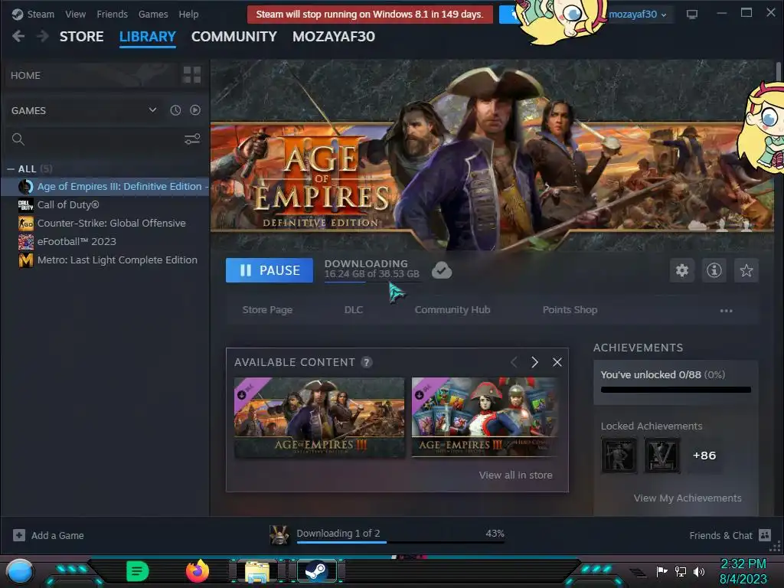The height and width of the screenshot is (588, 784).
Task: Click the second locked achievement thumbnail
Action: click(x=662, y=456)
